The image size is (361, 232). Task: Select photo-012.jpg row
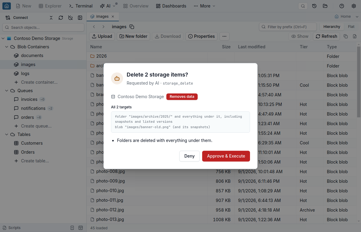point(222,210)
